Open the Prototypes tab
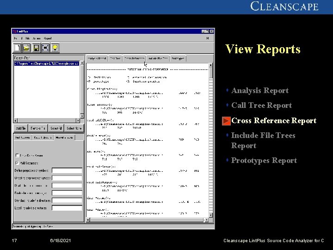Screen dimensions: 333x250 (178, 58)
